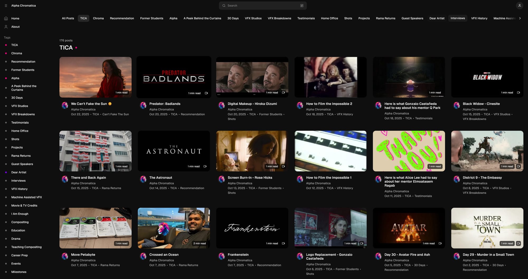Open the Chroma tag in sidebar

(17, 53)
